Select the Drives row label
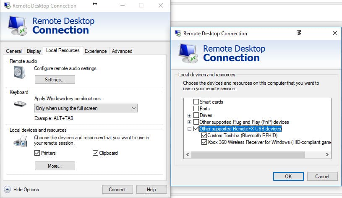This screenshot has width=342, height=198. coord(206,115)
